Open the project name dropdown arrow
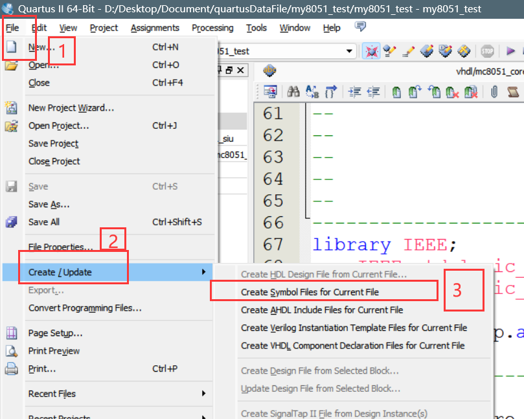524x419 pixels. pyautogui.click(x=349, y=51)
